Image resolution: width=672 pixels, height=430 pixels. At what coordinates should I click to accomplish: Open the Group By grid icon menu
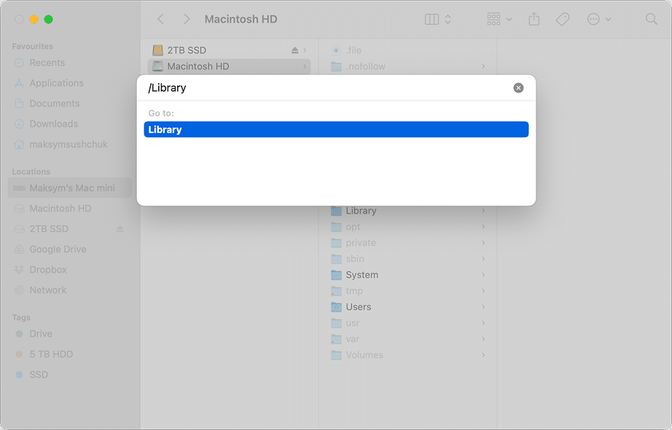499,19
